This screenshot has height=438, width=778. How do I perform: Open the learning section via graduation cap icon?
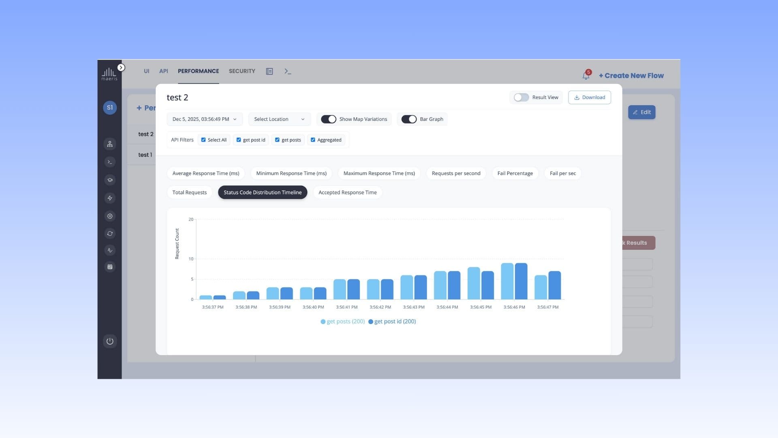pos(110,180)
